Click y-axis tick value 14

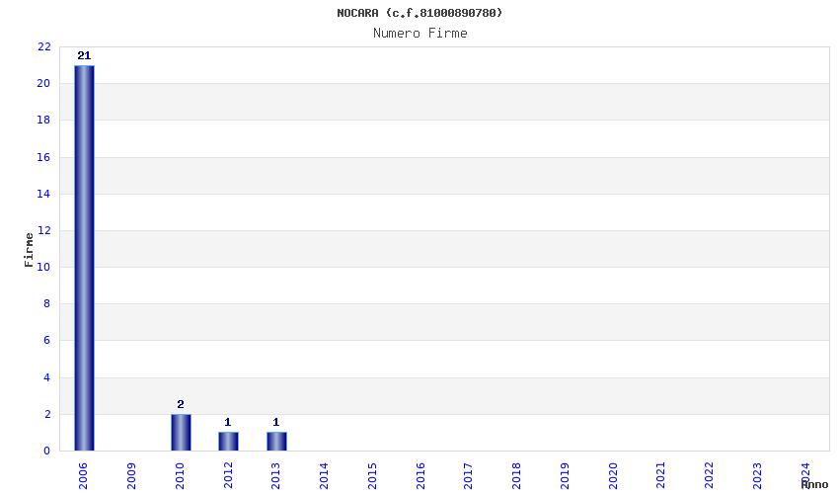(43, 194)
